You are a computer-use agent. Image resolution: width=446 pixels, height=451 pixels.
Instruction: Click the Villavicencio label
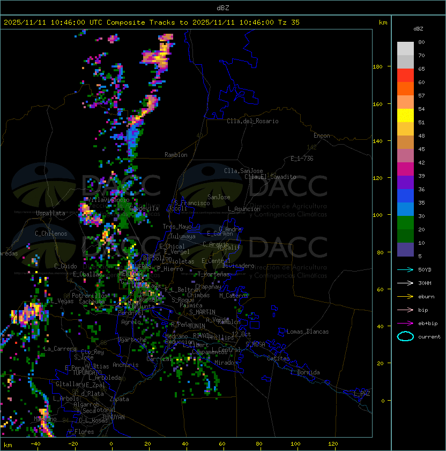pos(108,200)
